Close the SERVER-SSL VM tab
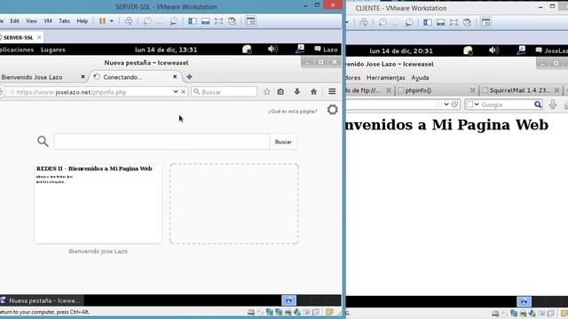 pyautogui.click(x=39, y=37)
